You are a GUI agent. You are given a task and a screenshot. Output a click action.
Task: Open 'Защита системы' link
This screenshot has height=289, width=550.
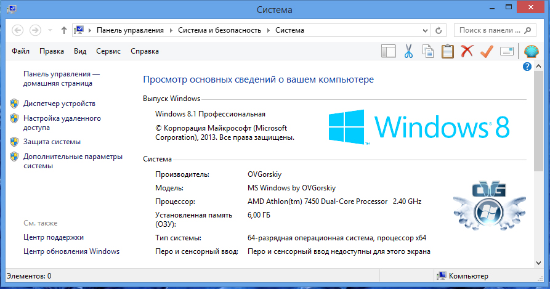coord(52,142)
